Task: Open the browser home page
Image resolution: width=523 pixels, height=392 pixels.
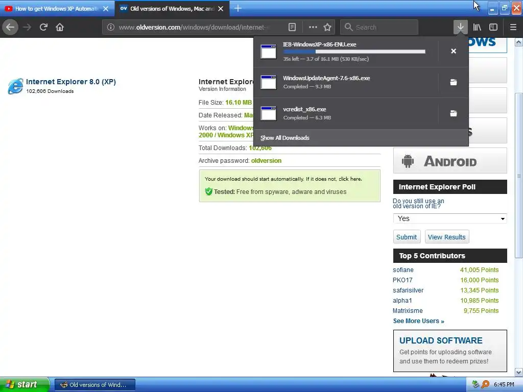Action: [60, 27]
